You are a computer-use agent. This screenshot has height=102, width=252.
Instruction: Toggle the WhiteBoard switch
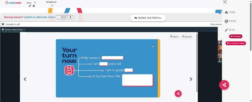[x=51, y=5]
